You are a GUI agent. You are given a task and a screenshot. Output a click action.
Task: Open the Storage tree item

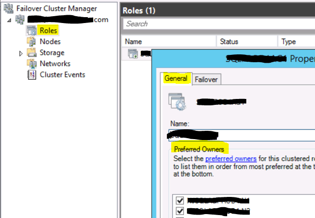(x=52, y=52)
